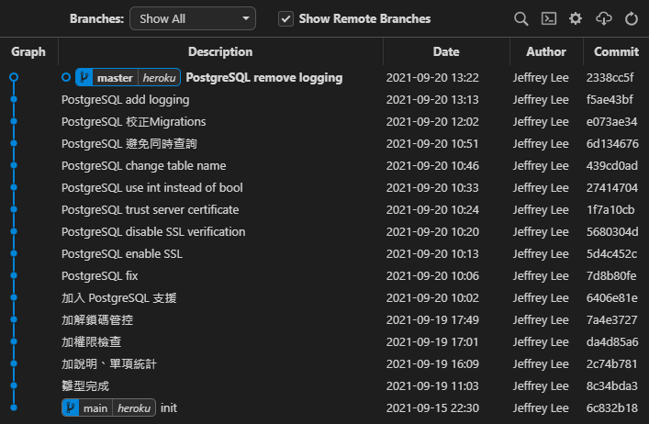Open the terminal icon in toolbar

(x=548, y=18)
